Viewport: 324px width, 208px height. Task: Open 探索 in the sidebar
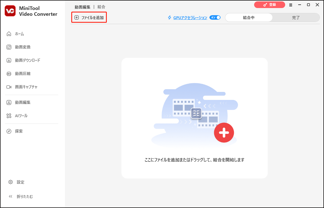tap(14, 131)
